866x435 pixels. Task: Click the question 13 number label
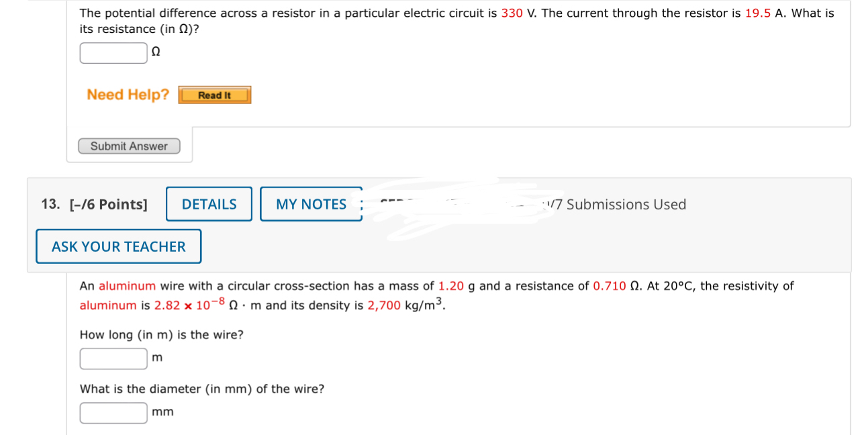49,203
